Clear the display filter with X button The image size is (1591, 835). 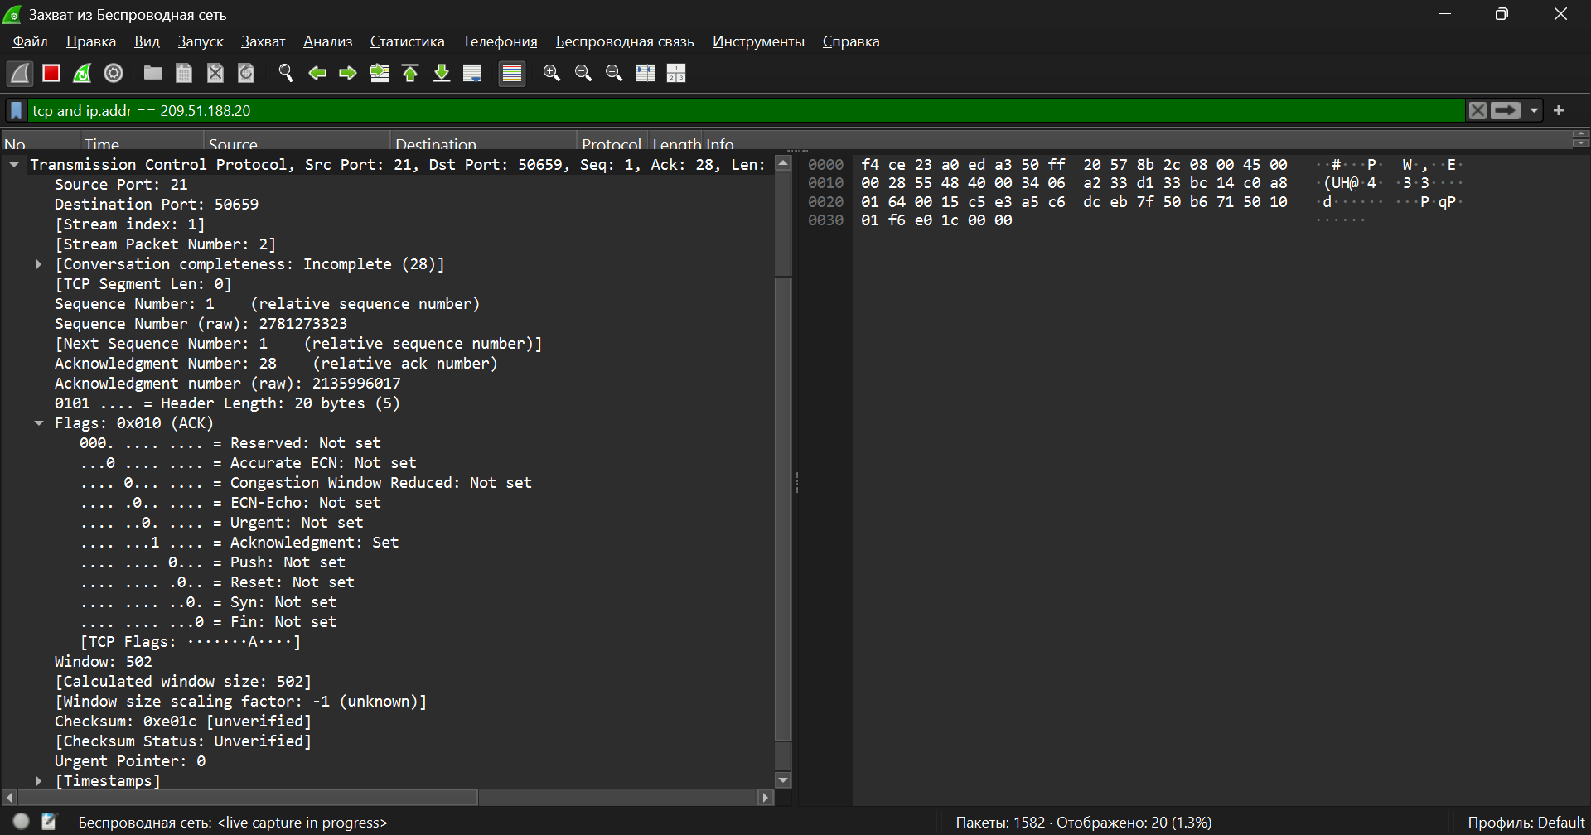(1477, 111)
